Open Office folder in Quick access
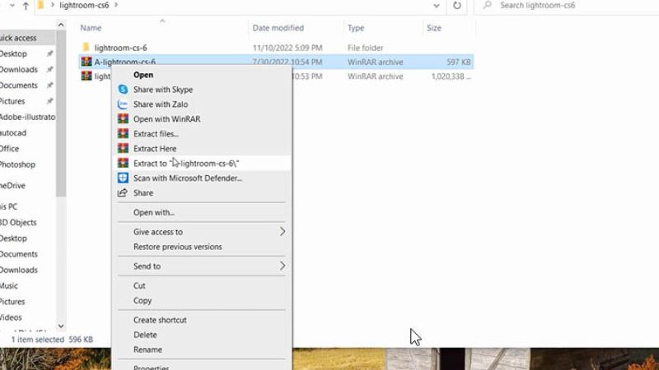 point(9,149)
